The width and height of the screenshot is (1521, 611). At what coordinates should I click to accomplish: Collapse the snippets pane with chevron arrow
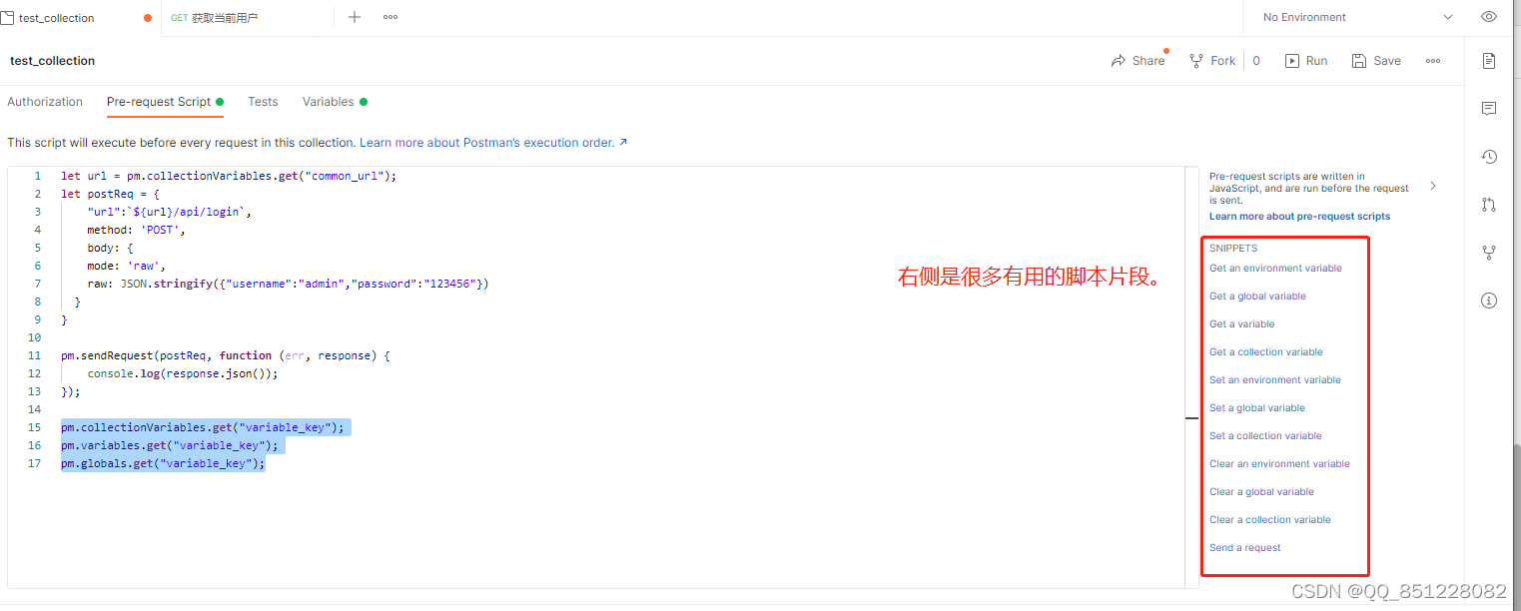(1433, 186)
